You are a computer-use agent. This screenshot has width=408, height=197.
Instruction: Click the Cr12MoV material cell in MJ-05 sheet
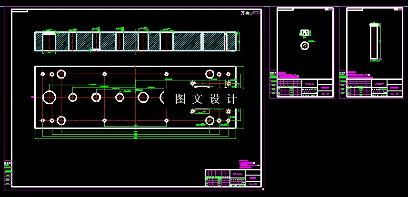pyautogui.click(x=379, y=84)
